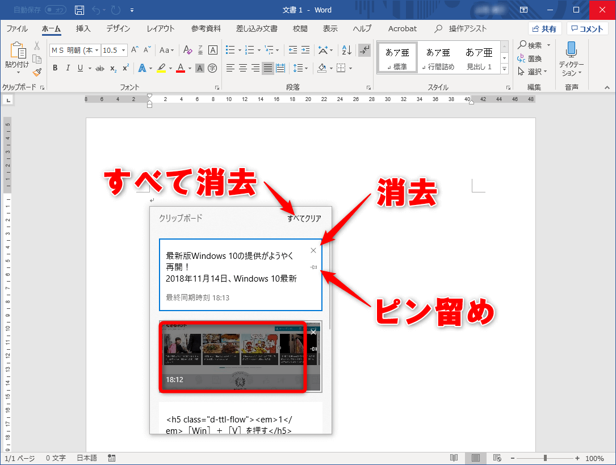Click the 共有 (Share) button
Screen dimensions: 616x465
[544, 28]
